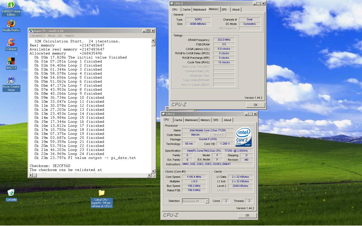Click the CPU-Z Memory window title icon

coord(172,4)
